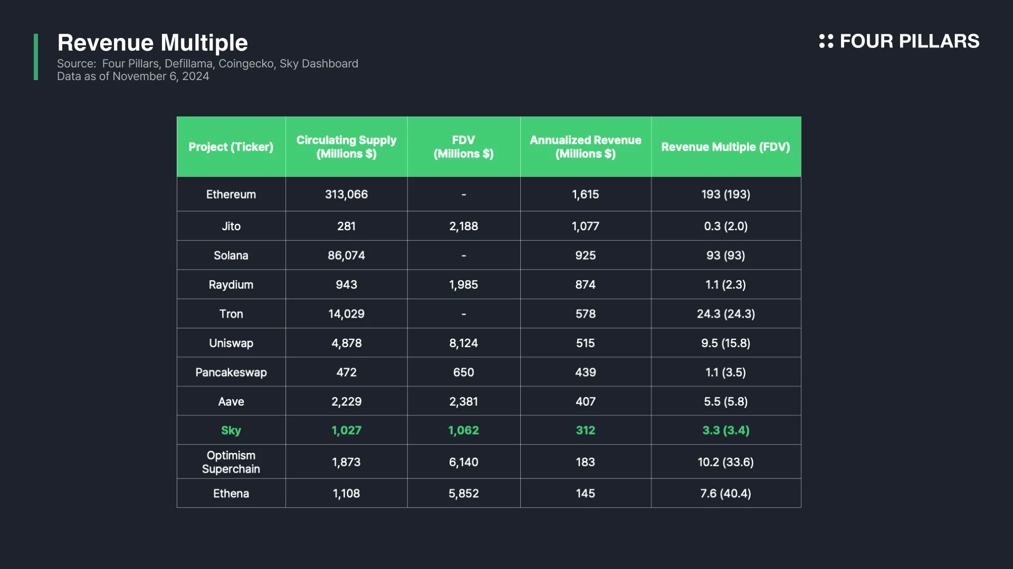Screen dimensions: 1013x569
Task: Click the '6,140' FDV cell
Action: [x=464, y=462]
